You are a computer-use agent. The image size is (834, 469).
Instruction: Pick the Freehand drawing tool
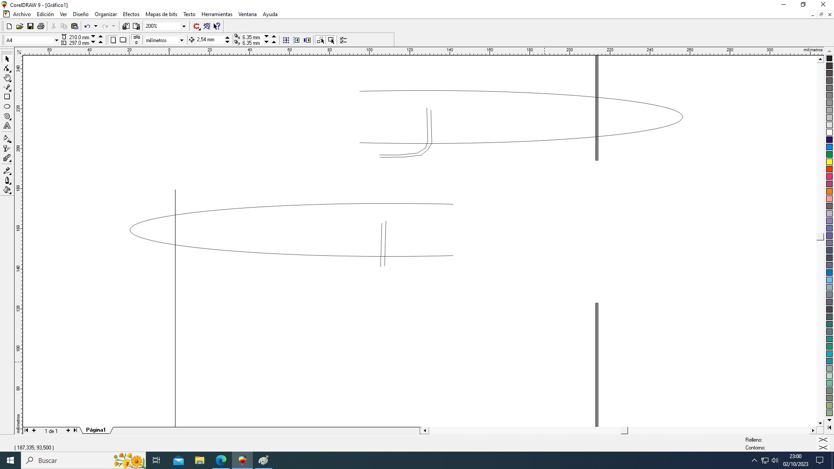pos(7,87)
